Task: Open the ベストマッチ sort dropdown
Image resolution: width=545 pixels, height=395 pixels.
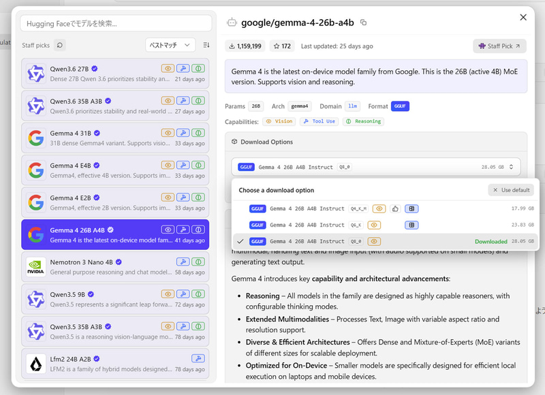Action: 170,45
